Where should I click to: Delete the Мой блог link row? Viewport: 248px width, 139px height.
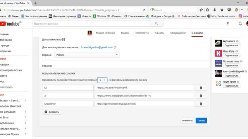tap(201, 104)
